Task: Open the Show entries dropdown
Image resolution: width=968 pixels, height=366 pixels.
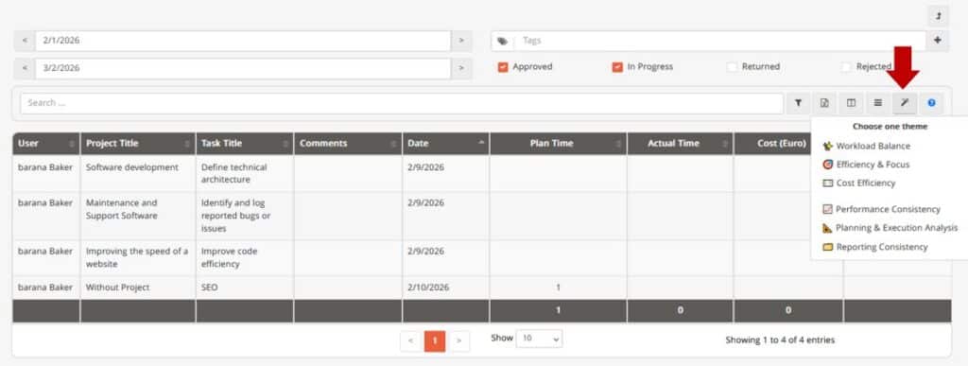Action: [539, 339]
